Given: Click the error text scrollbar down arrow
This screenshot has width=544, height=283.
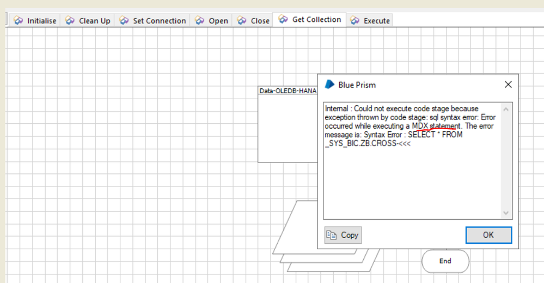Looking at the screenshot, I should (x=506, y=213).
